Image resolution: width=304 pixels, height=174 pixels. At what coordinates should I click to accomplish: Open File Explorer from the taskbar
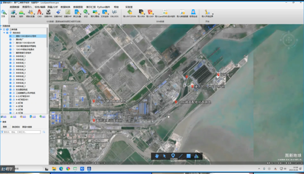click(x=54, y=169)
